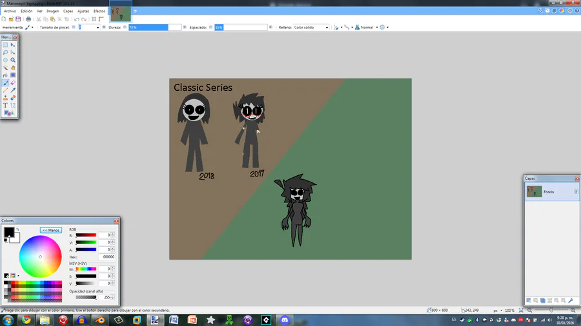
Task: Select the Magic Wand tool
Action: point(5,68)
